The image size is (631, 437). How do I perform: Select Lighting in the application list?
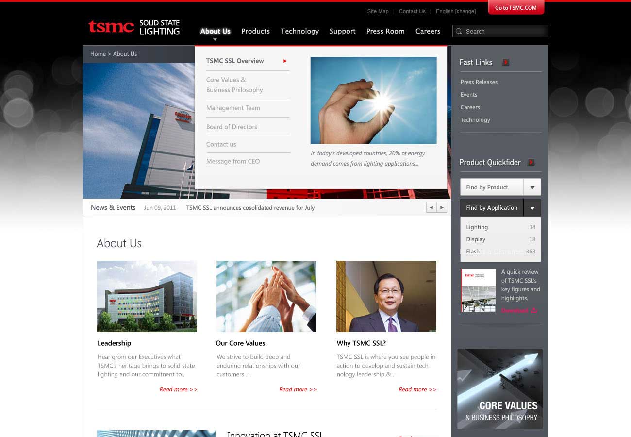point(477,227)
